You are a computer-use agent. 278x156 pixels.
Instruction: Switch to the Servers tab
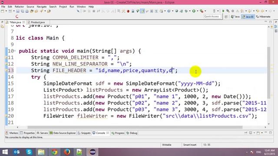click(43, 133)
